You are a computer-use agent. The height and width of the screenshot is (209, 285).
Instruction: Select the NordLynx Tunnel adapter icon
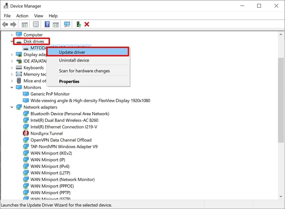tap(26, 133)
